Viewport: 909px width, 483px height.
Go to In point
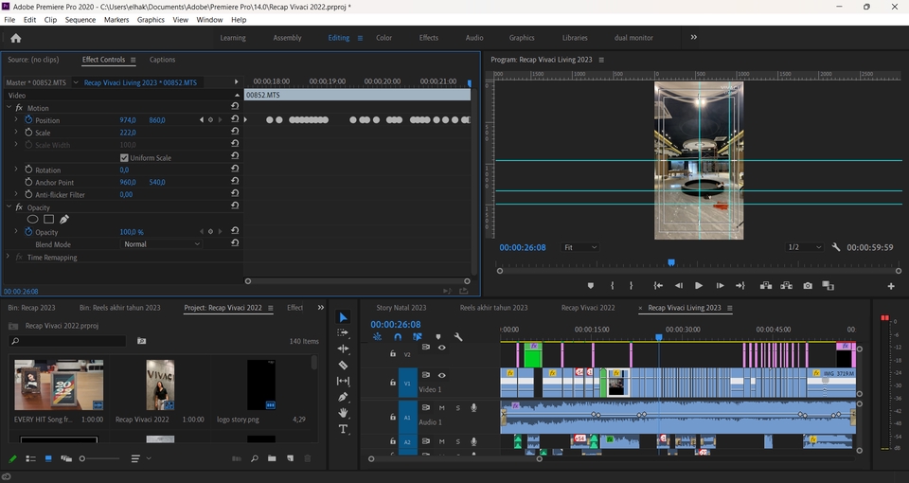coord(658,285)
